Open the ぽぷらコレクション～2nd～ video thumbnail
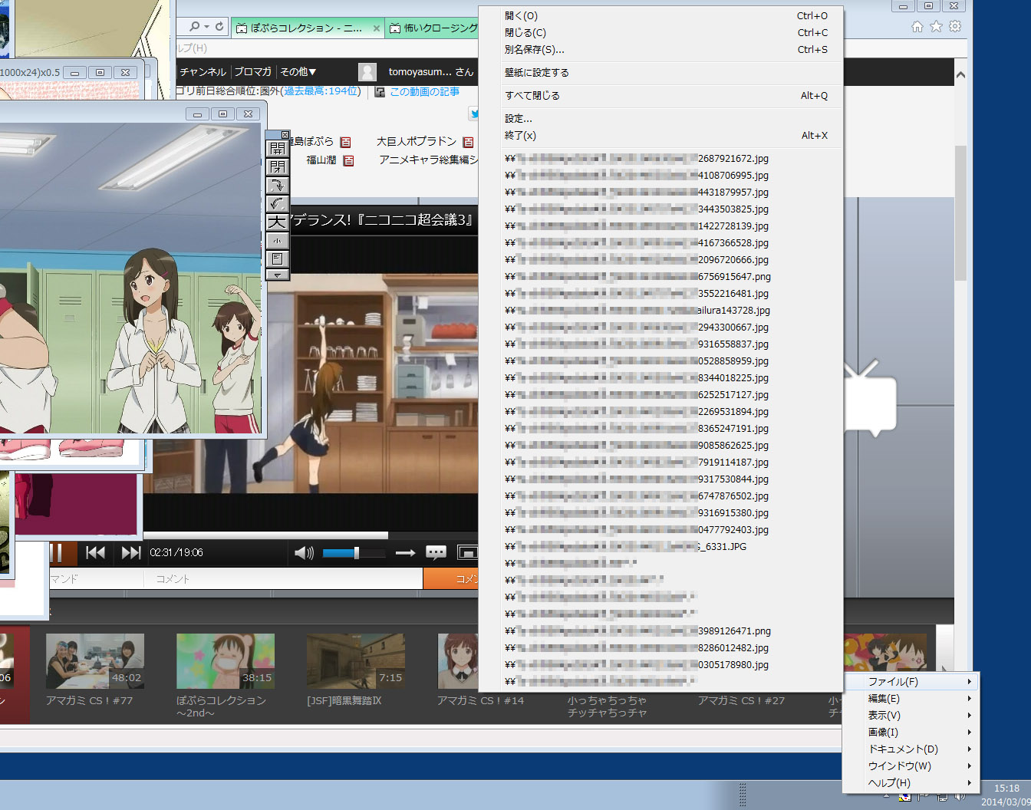1031x810 pixels. pos(226,661)
